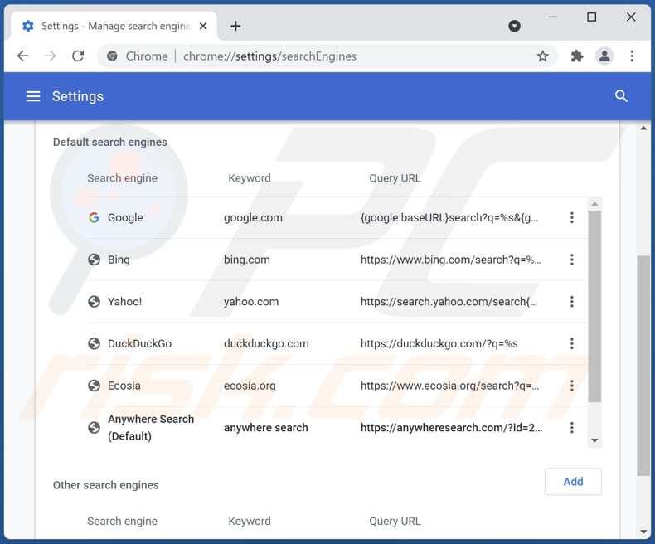This screenshot has height=544, width=655.
Task: Click the search engine list scrollbar thumb
Action: point(594,306)
